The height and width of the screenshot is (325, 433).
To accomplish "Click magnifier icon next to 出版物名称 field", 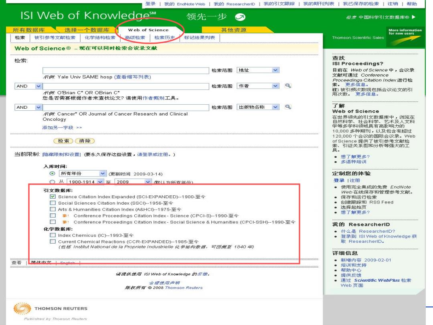I will point(288,107).
